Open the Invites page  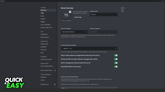click(x=48, y=80)
